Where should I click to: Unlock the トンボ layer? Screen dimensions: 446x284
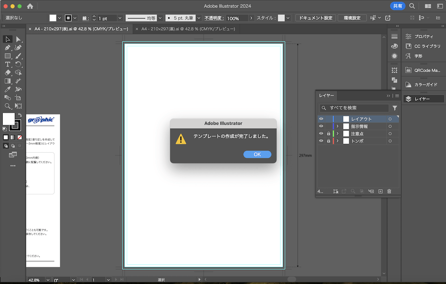[x=328, y=141]
